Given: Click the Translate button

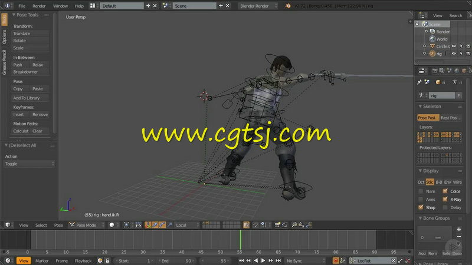Looking at the screenshot, I should [30, 34].
